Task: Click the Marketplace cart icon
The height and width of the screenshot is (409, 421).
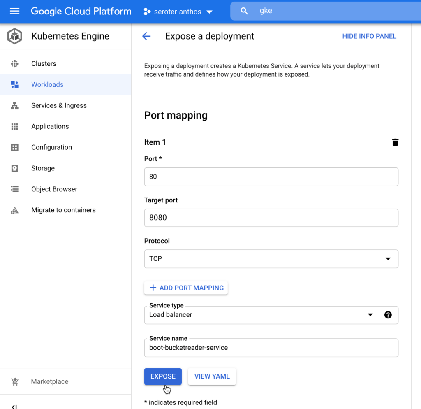Action: click(x=15, y=381)
